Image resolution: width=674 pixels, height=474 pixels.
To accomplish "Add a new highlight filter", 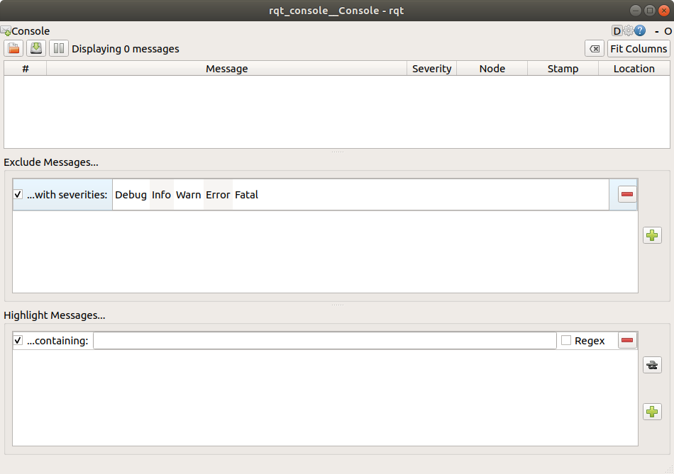I will [x=652, y=411].
